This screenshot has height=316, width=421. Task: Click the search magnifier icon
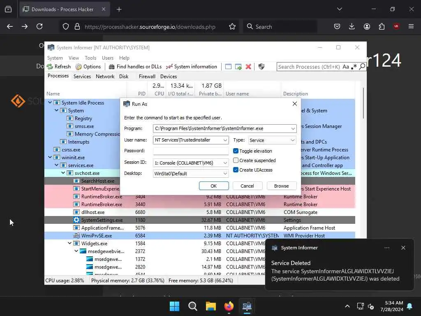point(362,66)
